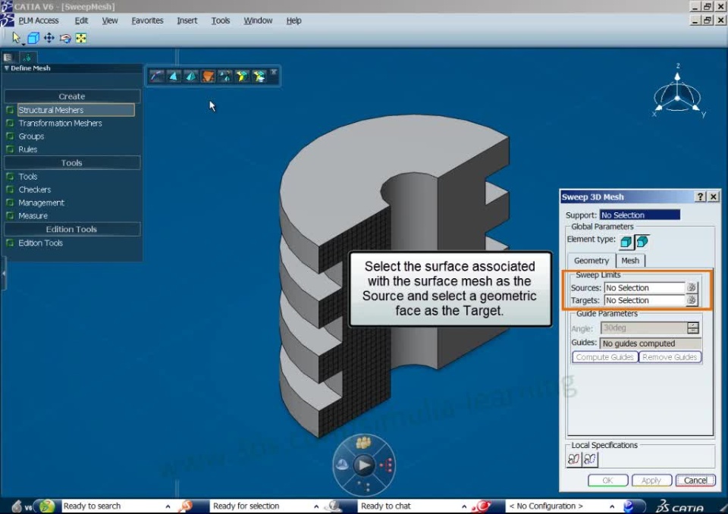Choose the second cube element type
This screenshot has width=728, height=514.
[x=642, y=241]
